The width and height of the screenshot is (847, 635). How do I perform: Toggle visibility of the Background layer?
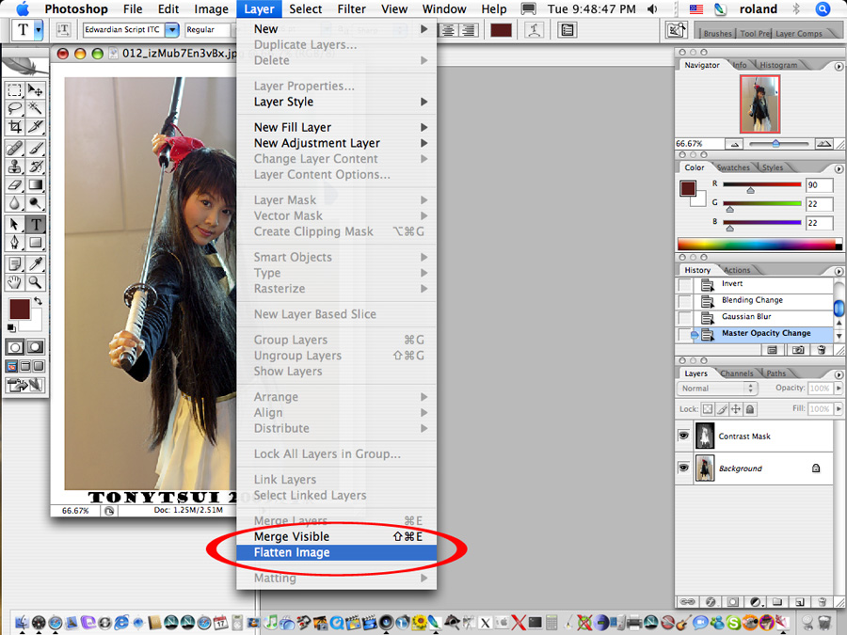tap(684, 468)
